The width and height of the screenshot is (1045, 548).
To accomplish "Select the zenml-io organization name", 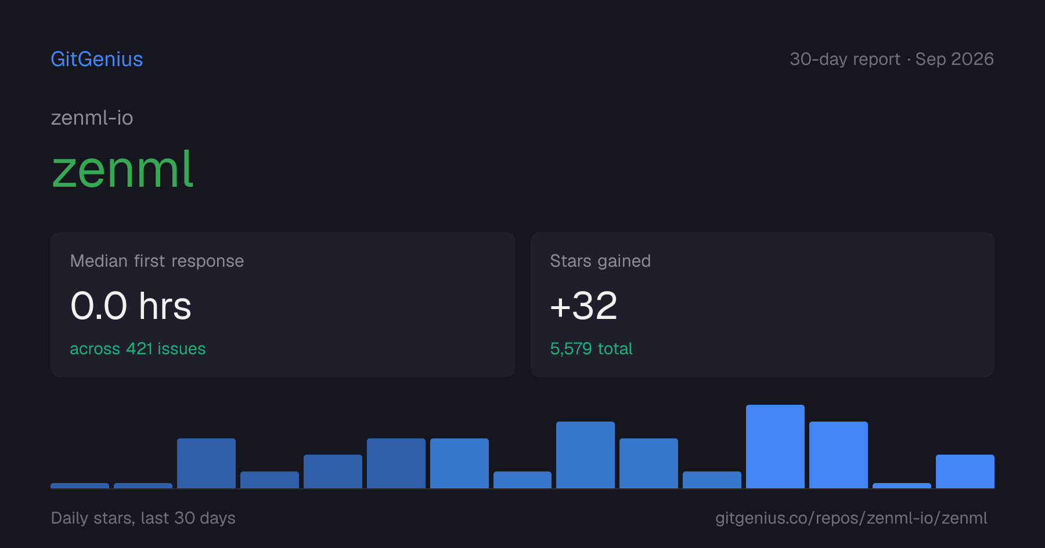I will point(92,118).
